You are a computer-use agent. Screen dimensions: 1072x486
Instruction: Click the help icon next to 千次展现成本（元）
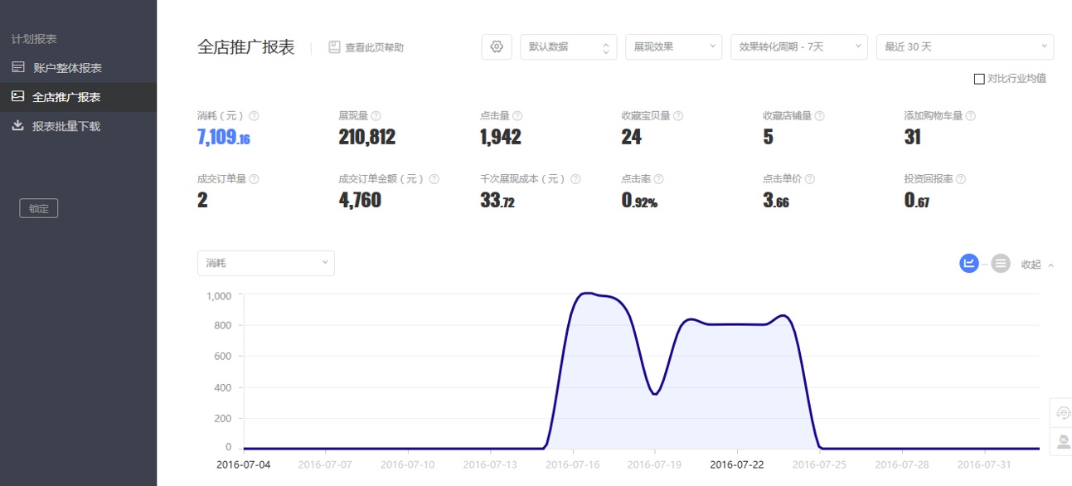575,179
